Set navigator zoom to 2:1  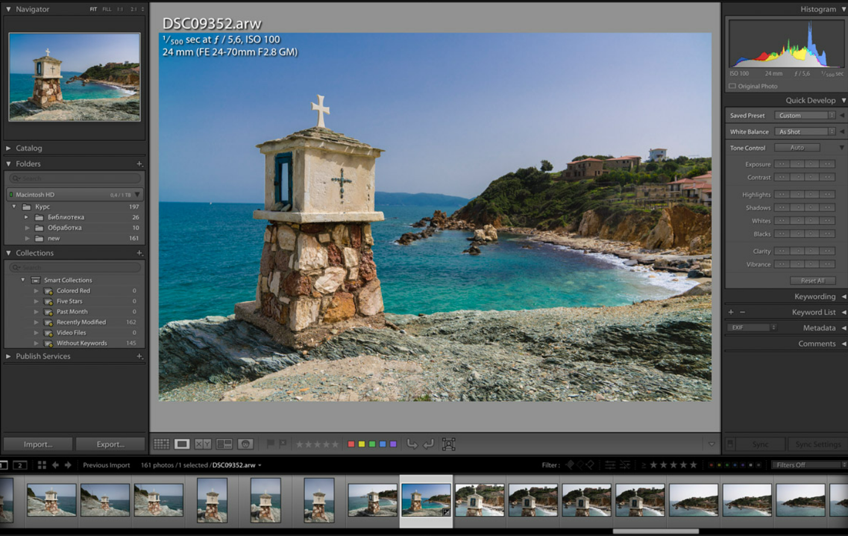point(133,9)
